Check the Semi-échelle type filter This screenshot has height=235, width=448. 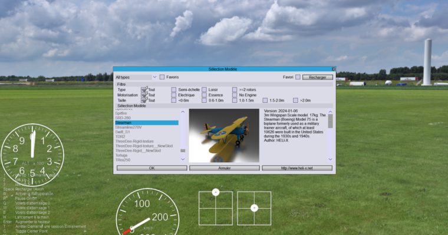coord(174,89)
